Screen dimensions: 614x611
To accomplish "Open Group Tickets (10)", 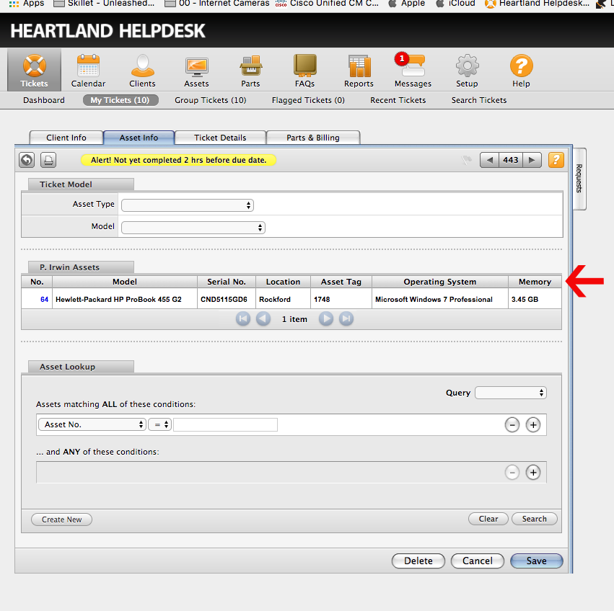I will 210,100.
